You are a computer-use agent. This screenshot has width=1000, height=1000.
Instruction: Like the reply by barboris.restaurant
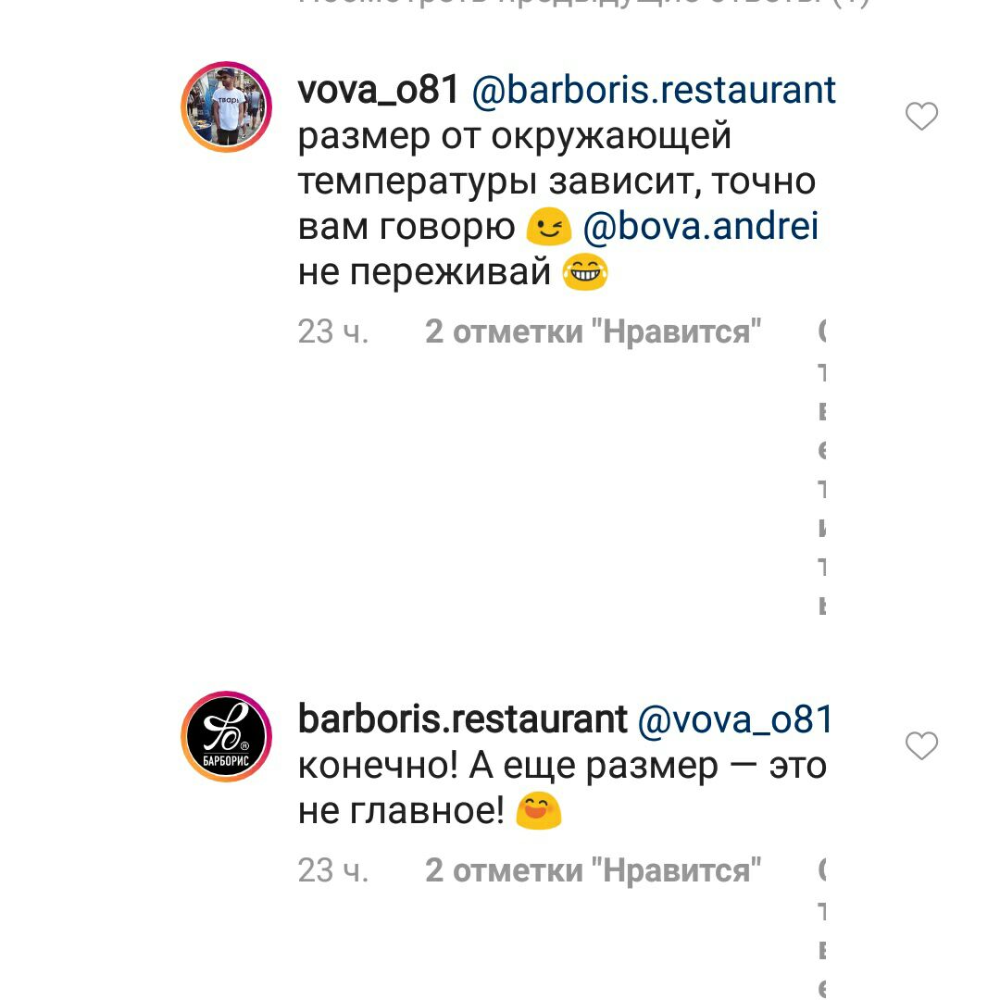(x=921, y=745)
